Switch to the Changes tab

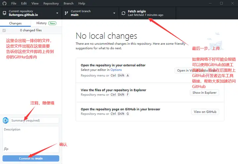point(15,23)
